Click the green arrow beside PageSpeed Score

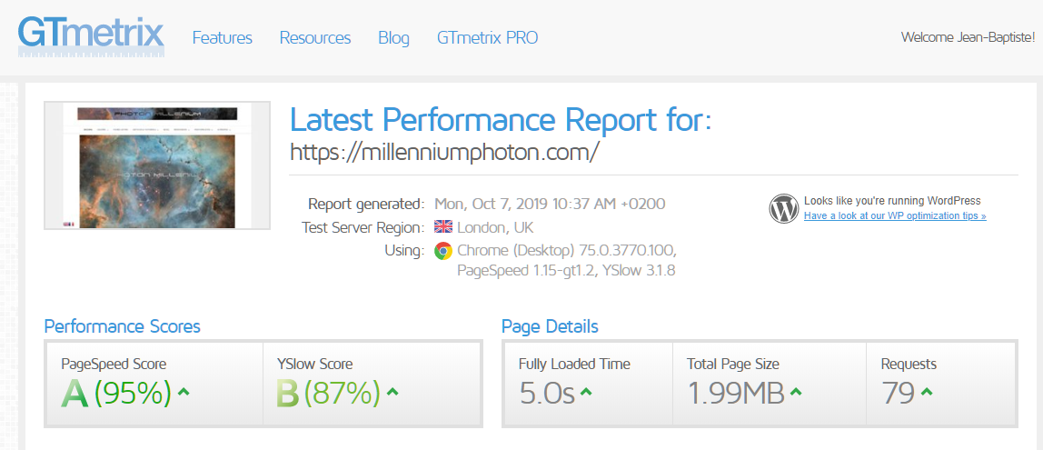(184, 392)
